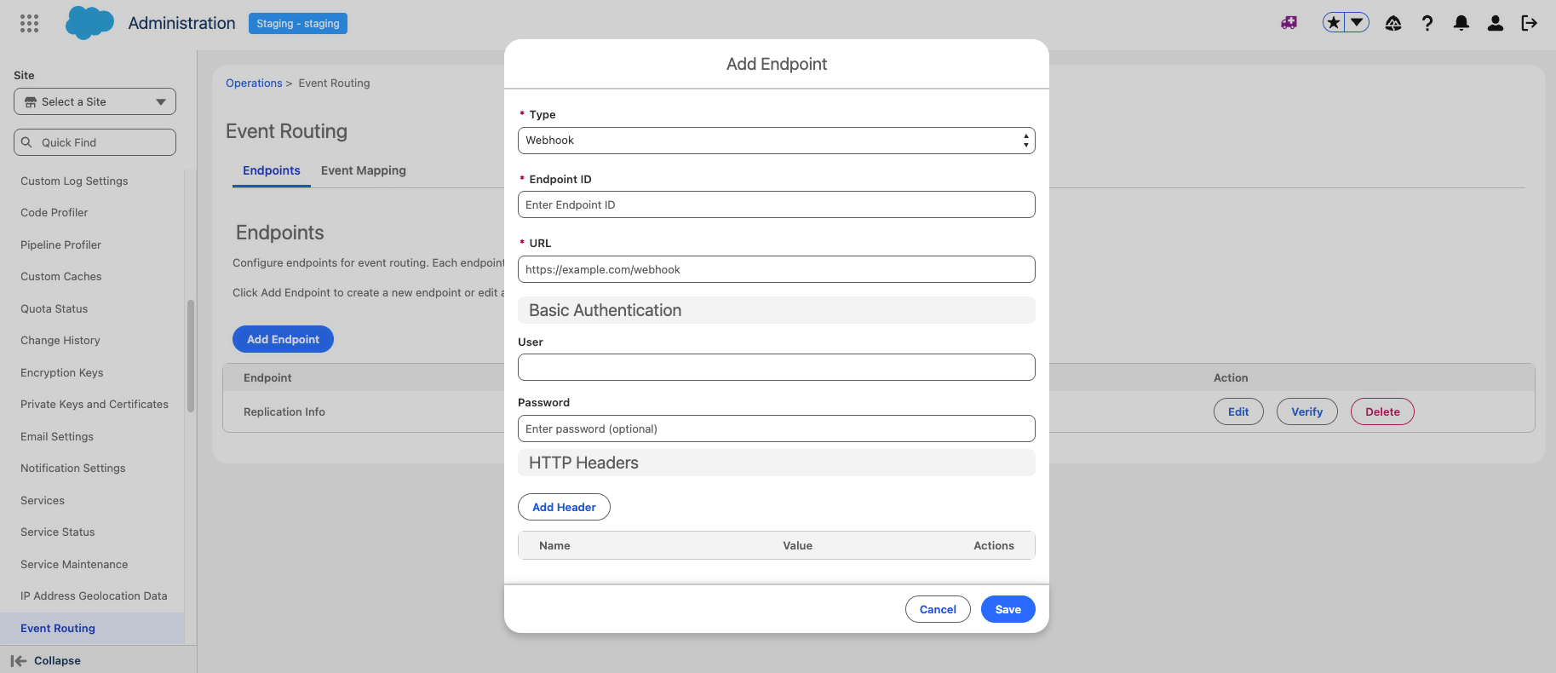Click the logout arrow icon
Image resolution: width=1556 pixels, height=673 pixels.
pyautogui.click(x=1530, y=23)
